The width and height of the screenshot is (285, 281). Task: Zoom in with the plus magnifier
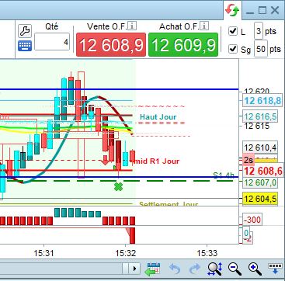click(255, 269)
